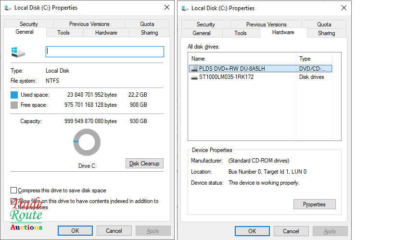This screenshot has width=394, height=240.
Task: Select the Quota tab in right dialog
Action: pos(324,25)
